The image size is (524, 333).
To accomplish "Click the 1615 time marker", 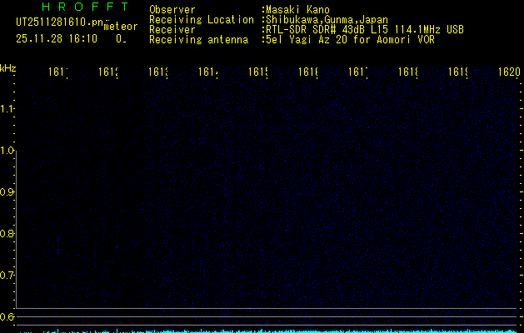I will (x=258, y=72).
